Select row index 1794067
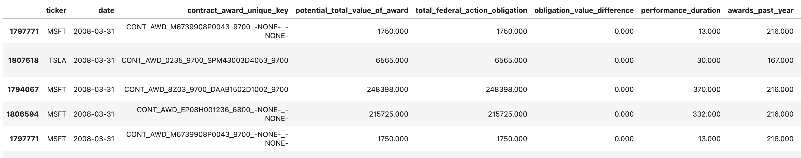801x158 pixels. click(x=23, y=90)
